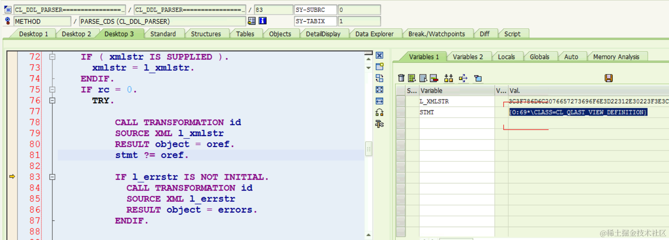Open the Data Explorer tab
The height and width of the screenshot is (240, 669).
(374, 34)
